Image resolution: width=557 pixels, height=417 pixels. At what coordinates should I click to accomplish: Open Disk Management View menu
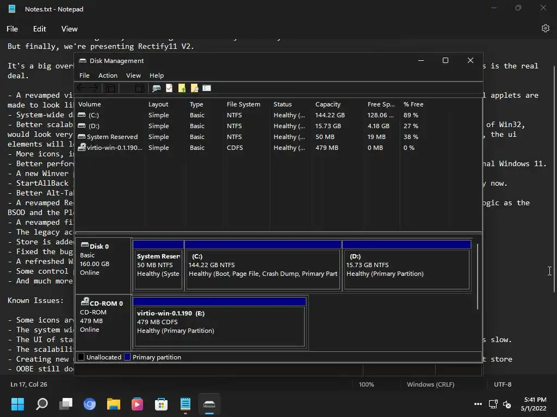(x=133, y=75)
